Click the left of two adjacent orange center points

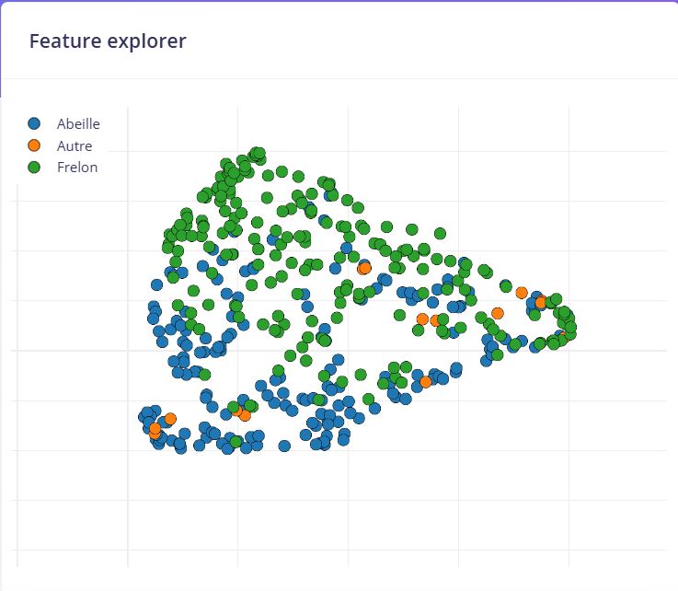[422, 319]
